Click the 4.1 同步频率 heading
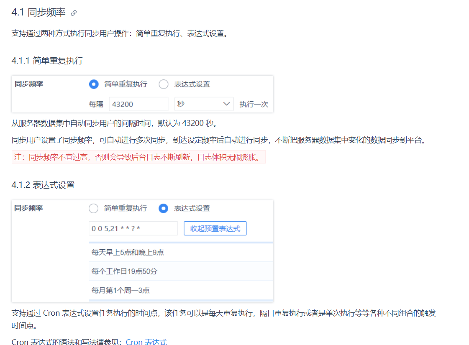469x345 pixels. coord(38,12)
